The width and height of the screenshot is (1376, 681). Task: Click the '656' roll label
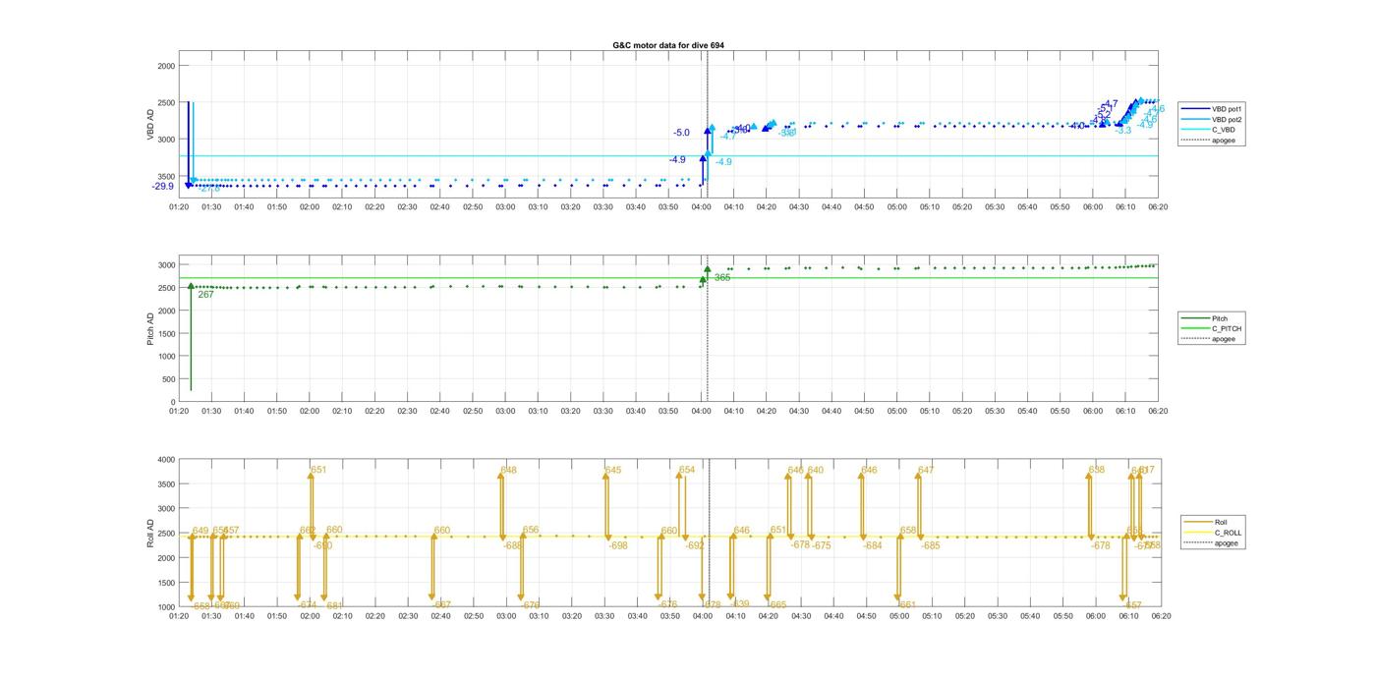point(531,530)
